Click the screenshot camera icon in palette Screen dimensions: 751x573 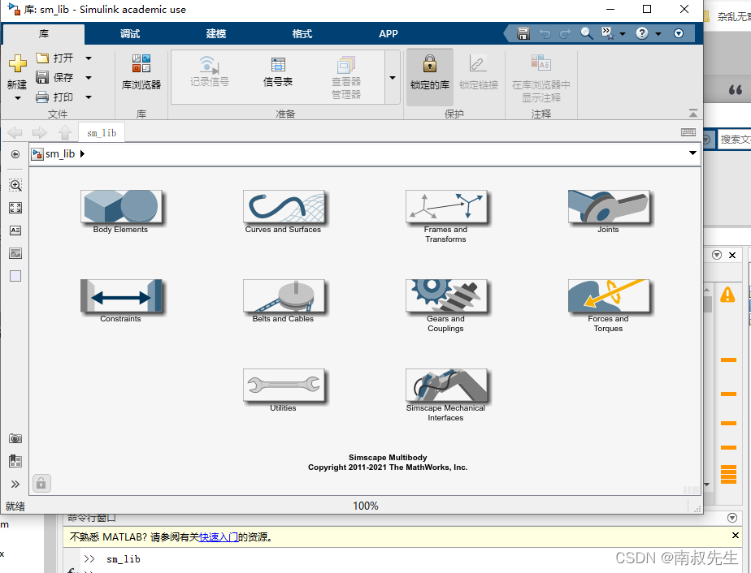15,438
